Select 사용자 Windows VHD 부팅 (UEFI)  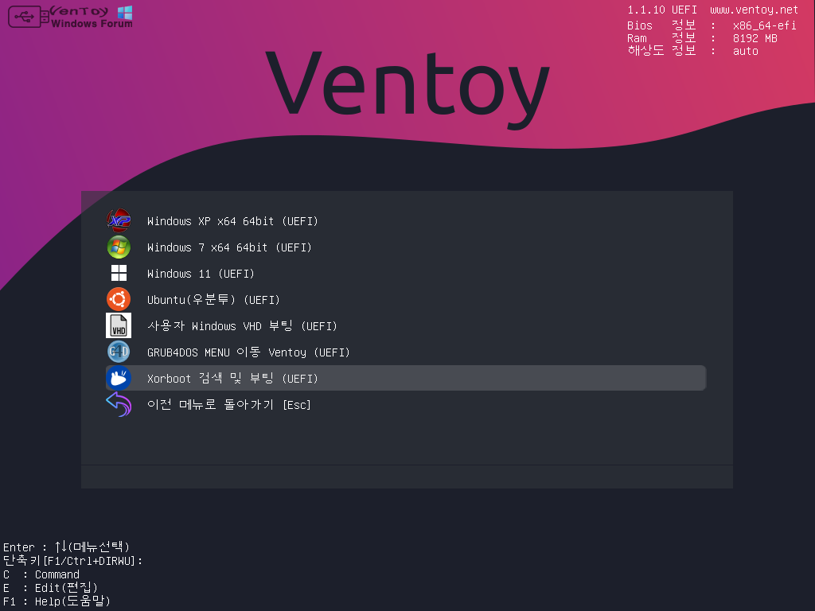[x=405, y=325]
